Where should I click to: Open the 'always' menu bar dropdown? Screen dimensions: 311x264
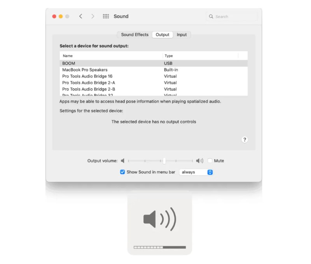[x=196, y=172]
